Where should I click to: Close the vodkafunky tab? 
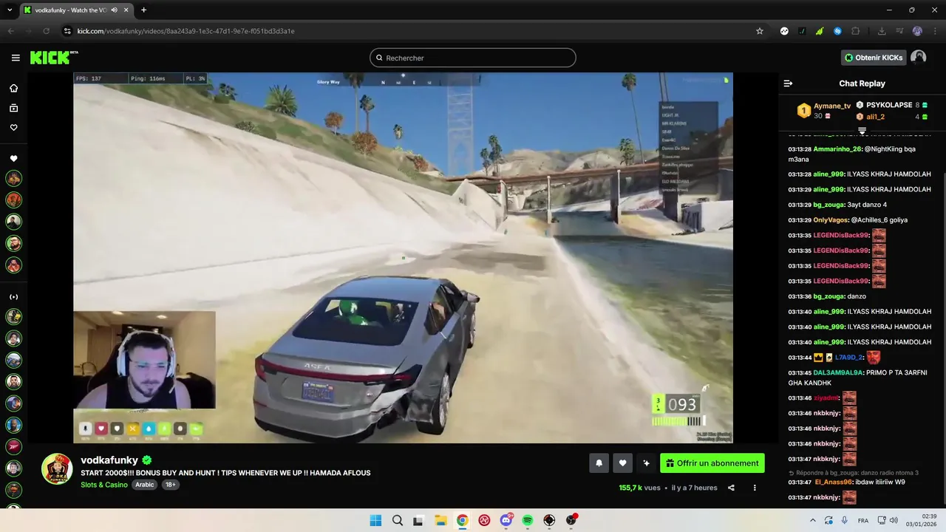coord(126,10)
